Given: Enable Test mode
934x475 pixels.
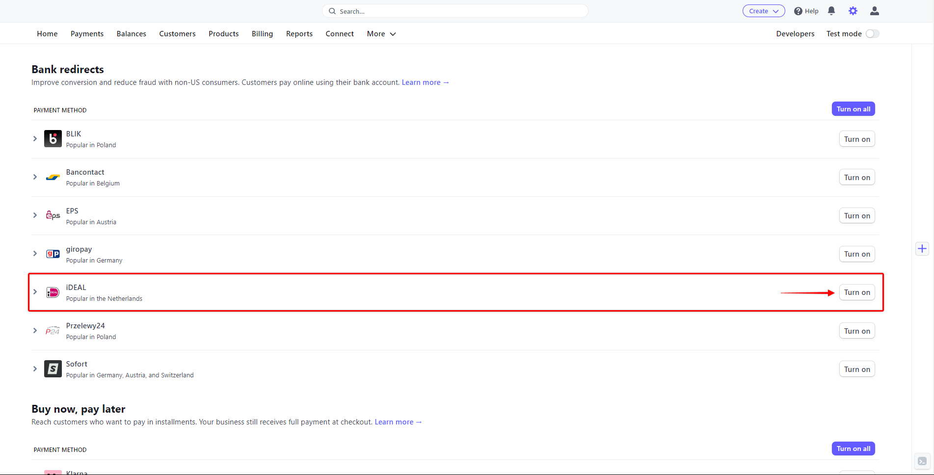Looking at the screenshot, I should click(x=872, y=33).
